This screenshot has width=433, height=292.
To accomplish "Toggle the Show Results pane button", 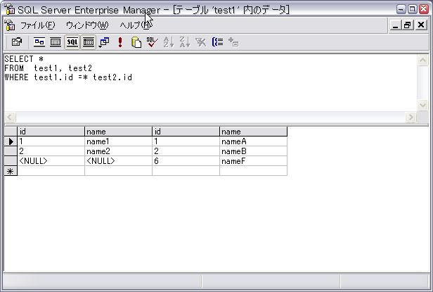I will point(89,42).
